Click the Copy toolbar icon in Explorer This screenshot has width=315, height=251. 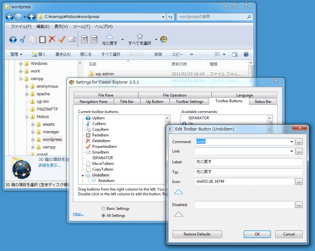(33, 39)
